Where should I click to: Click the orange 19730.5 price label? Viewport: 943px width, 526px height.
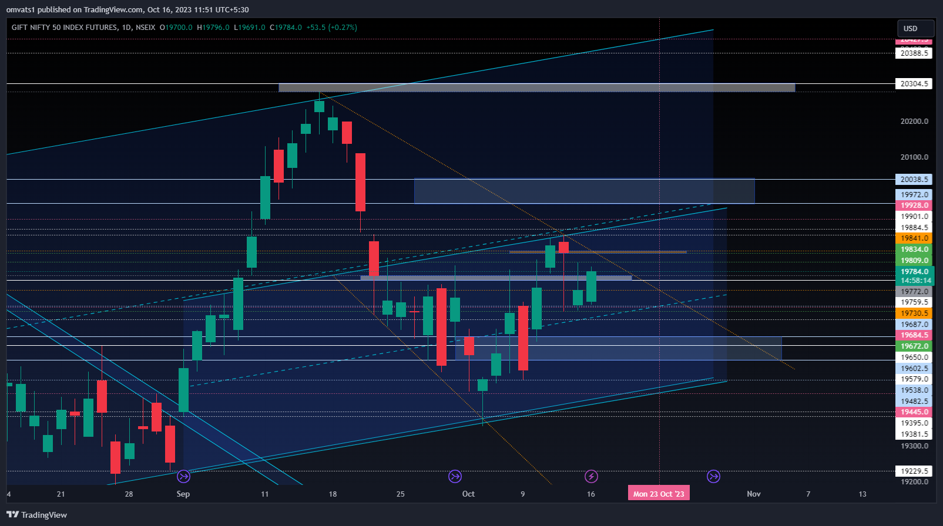(x=914, y=313)
